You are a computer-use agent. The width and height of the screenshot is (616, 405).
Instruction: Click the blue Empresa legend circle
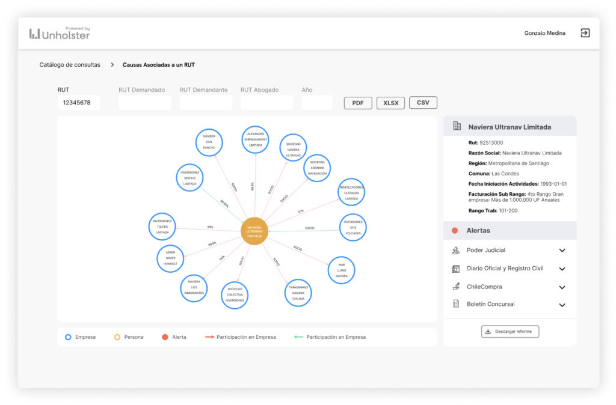click(68, 337)
